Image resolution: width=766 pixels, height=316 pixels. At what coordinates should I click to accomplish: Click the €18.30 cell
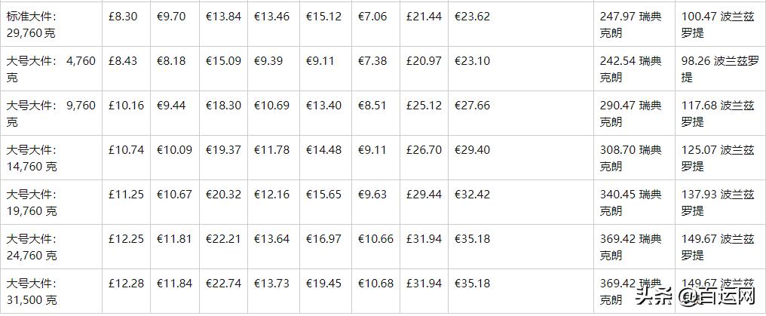pyautogui.click(x=224, y=106)
